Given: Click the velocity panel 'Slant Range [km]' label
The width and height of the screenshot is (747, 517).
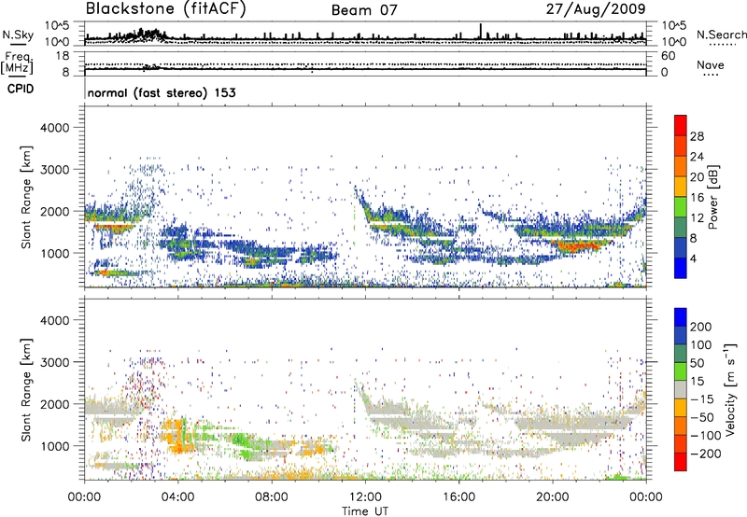Looking at the screenshot, I should [26, 389].
